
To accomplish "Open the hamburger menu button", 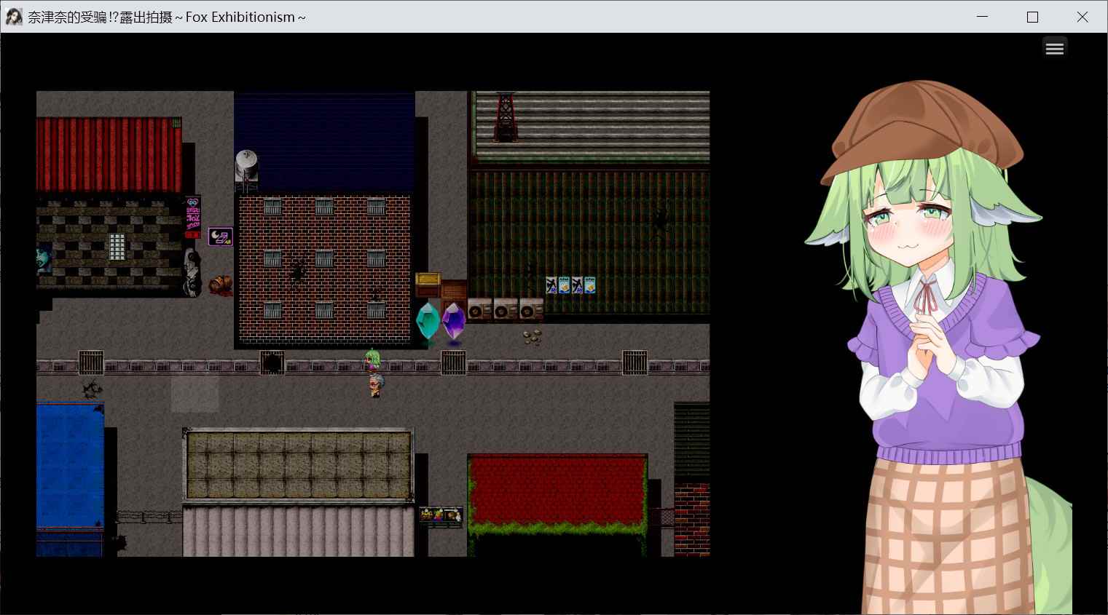I will tap(1054, 48).
